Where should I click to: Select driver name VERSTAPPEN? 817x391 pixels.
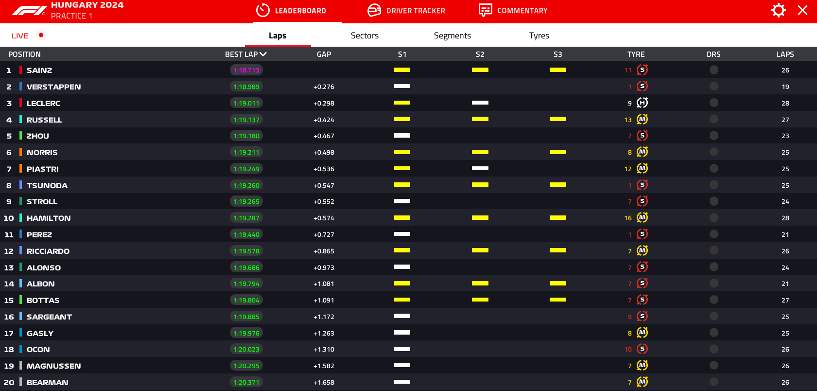[x=54, y=87]
